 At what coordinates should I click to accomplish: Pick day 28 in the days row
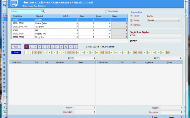click(154, 52)
